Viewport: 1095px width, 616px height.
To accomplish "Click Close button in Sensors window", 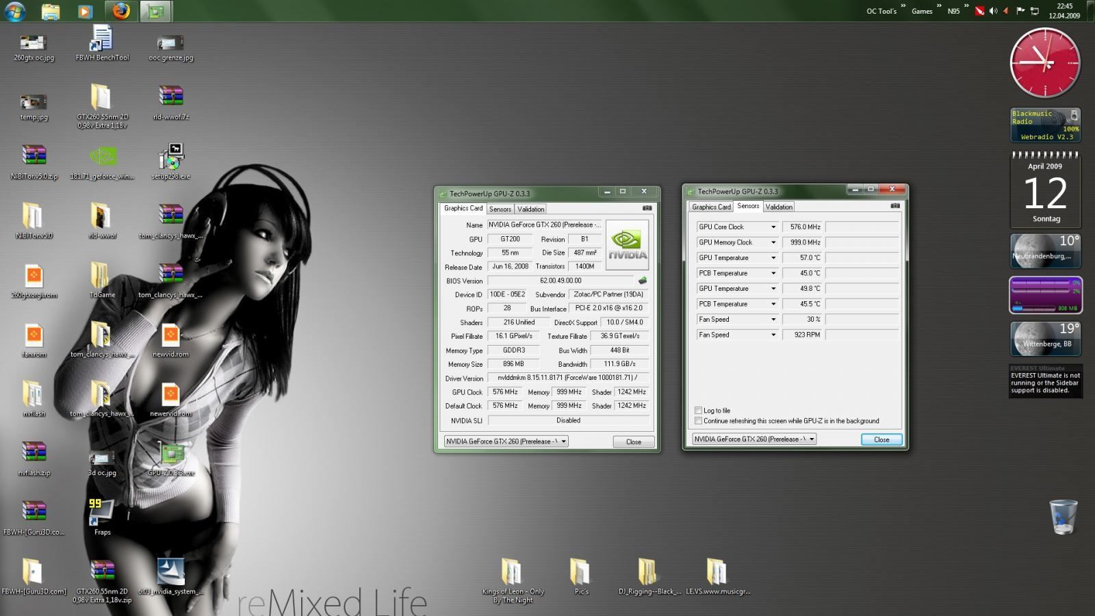I will click(881, 439).
